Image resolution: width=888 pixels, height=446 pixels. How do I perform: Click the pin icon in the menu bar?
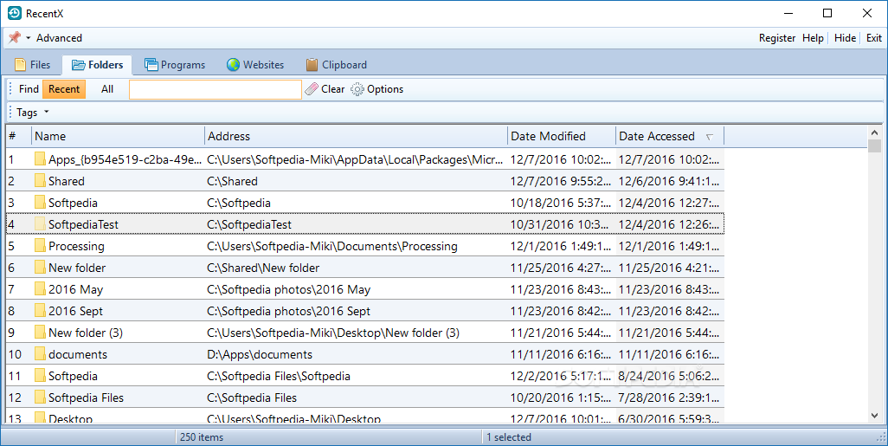14,38
